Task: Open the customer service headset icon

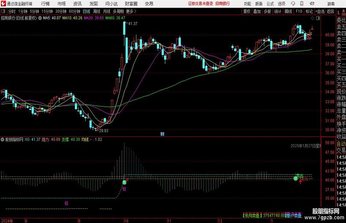Action: 293,4
